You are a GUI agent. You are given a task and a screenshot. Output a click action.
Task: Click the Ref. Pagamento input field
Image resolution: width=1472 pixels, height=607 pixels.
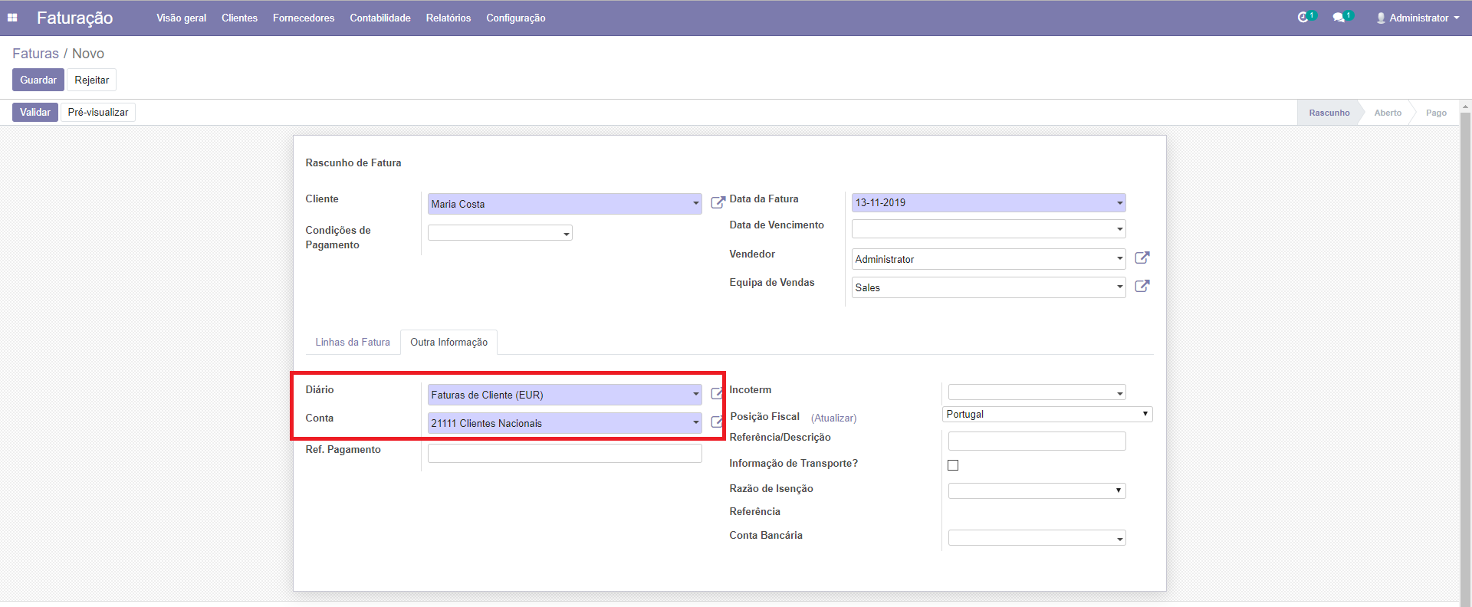point(564,454)
